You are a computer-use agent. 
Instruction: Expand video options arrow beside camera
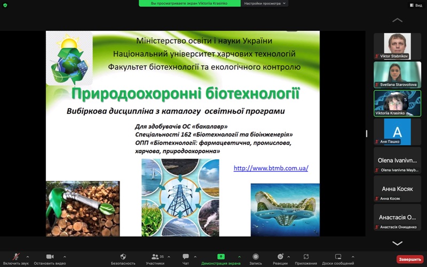point(65,257)
